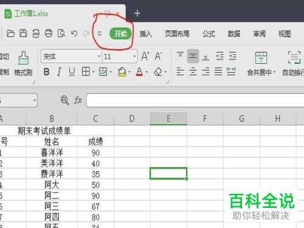Open the 页面布局 tab

point(177,34)
